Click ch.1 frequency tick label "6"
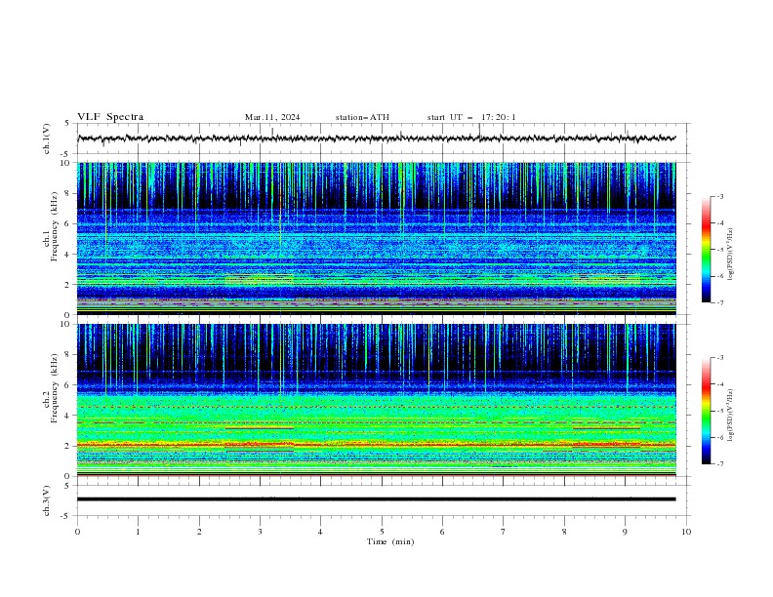The height and width of the screenshot is (597, 773). click(68, 223)
